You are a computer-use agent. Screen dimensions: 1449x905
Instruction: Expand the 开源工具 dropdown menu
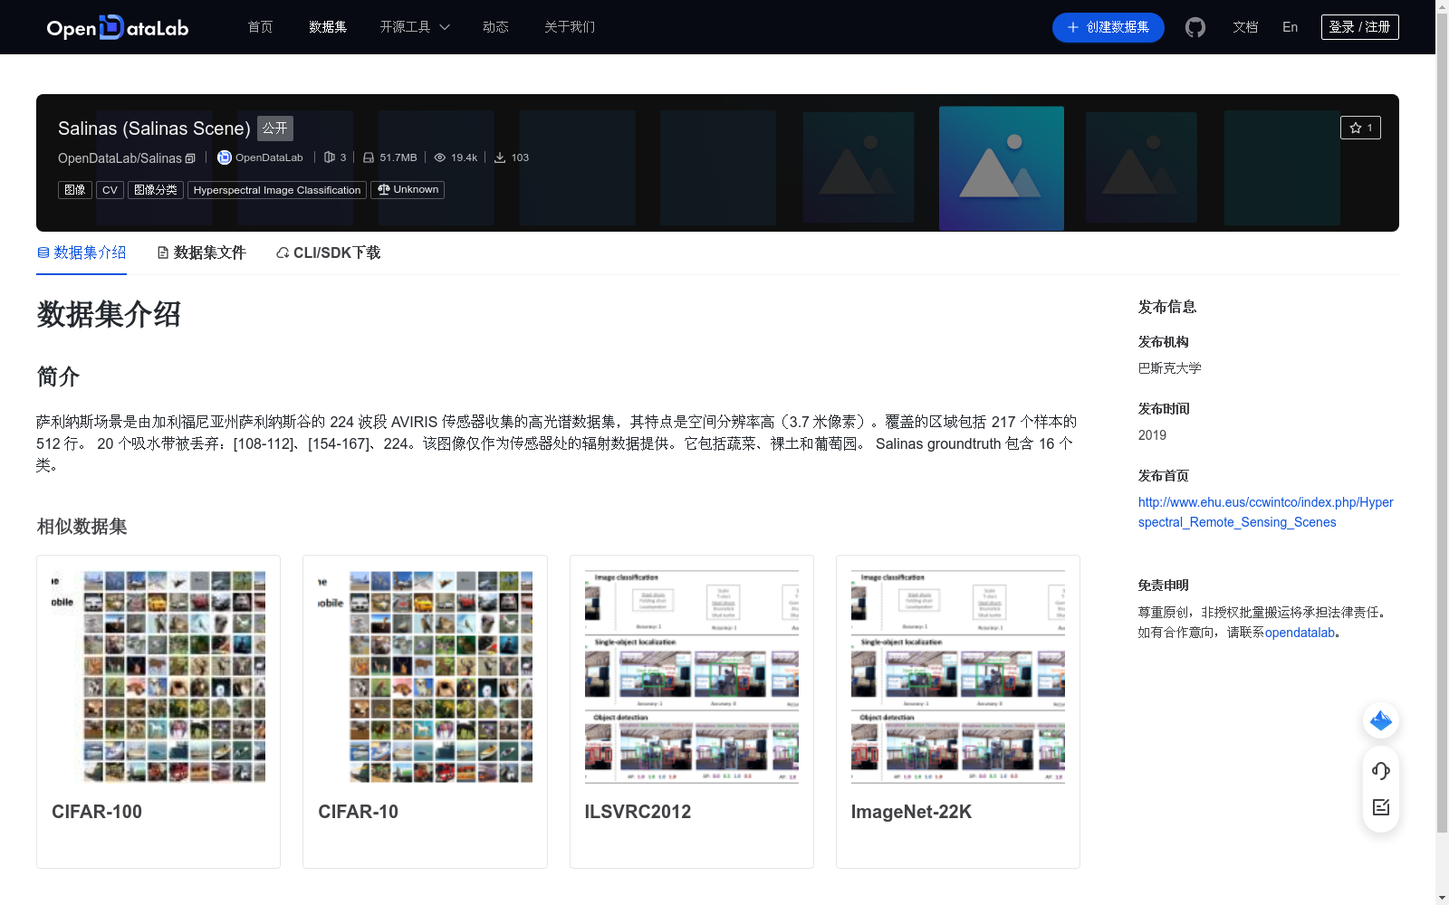point(415,27)
